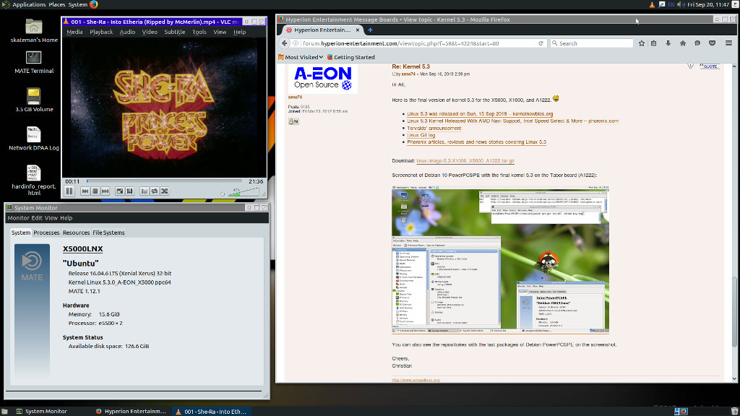Viewport: 740px width, 416px height.
Task: Open Pocket icon in Firefox toolbar
Action: [x=712, y=43]
